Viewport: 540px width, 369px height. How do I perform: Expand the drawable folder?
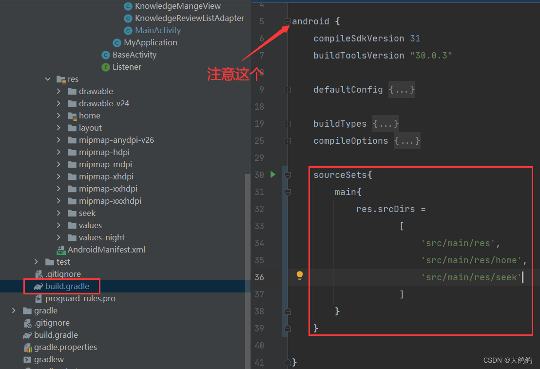pyautogui.click(x=59, y=91)
